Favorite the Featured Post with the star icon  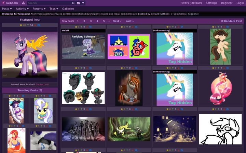tap(21, 25)
